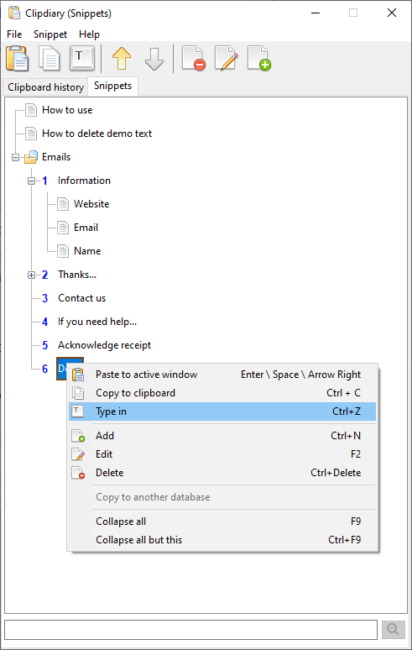412x650 pixels.
Task: Switch to the Clipboard history tab
Action: 45,87
